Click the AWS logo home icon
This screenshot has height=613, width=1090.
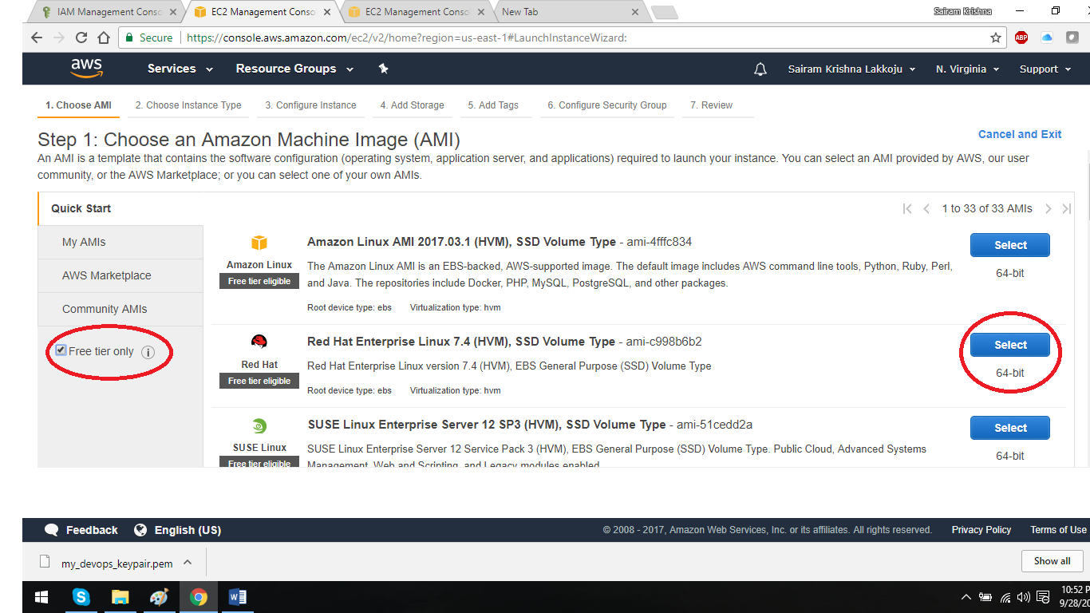[x=86, y=69]
